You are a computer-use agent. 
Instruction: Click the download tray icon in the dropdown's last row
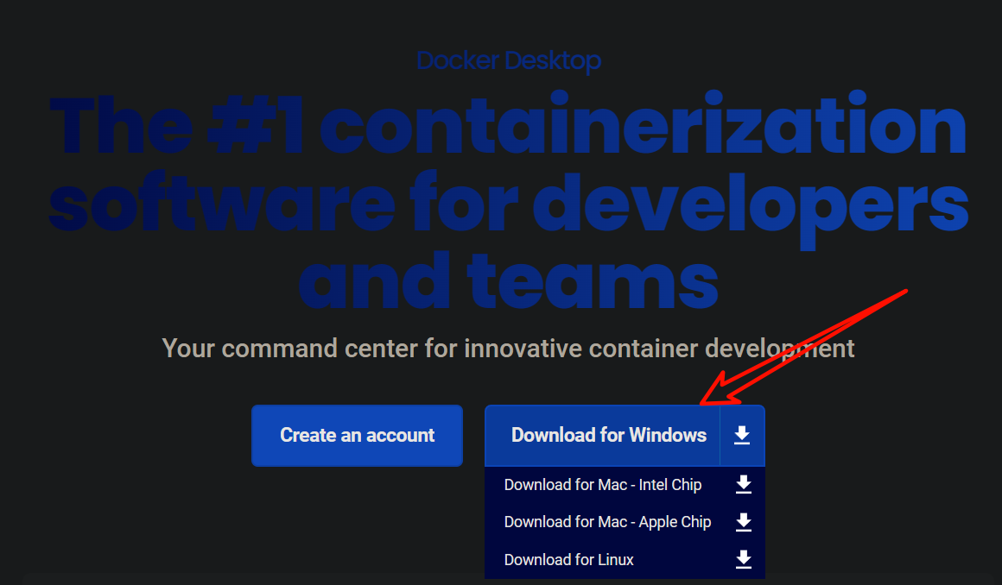tap(743, 559)
